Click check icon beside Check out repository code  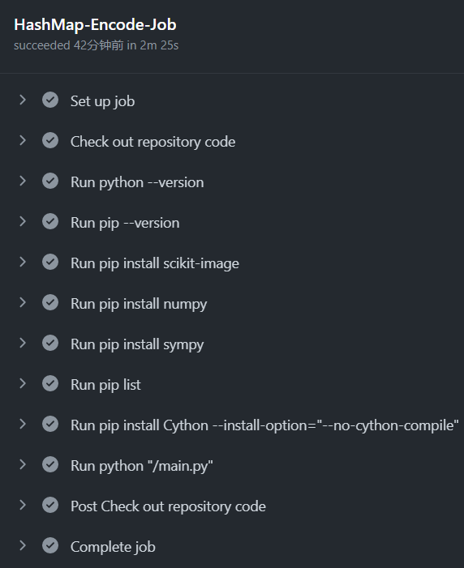click(x=50, y=140)
